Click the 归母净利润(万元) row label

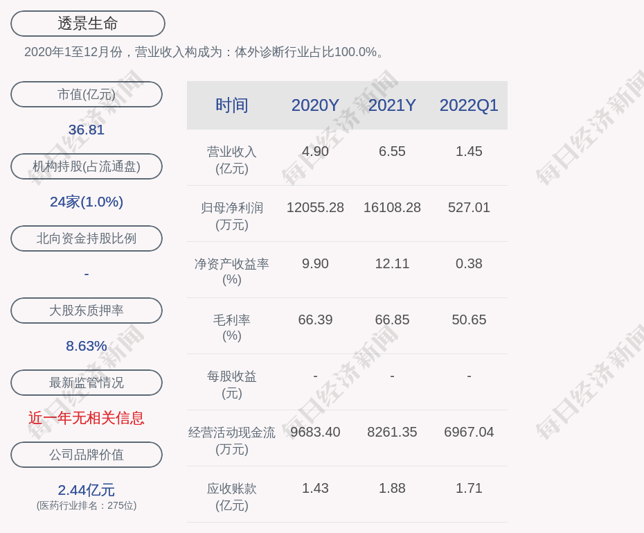coord(232,216)
